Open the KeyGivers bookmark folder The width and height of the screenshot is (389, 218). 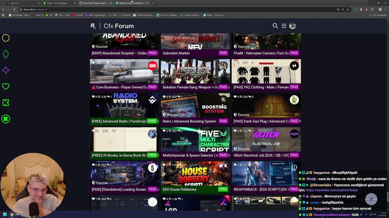(x=125, y=15)
